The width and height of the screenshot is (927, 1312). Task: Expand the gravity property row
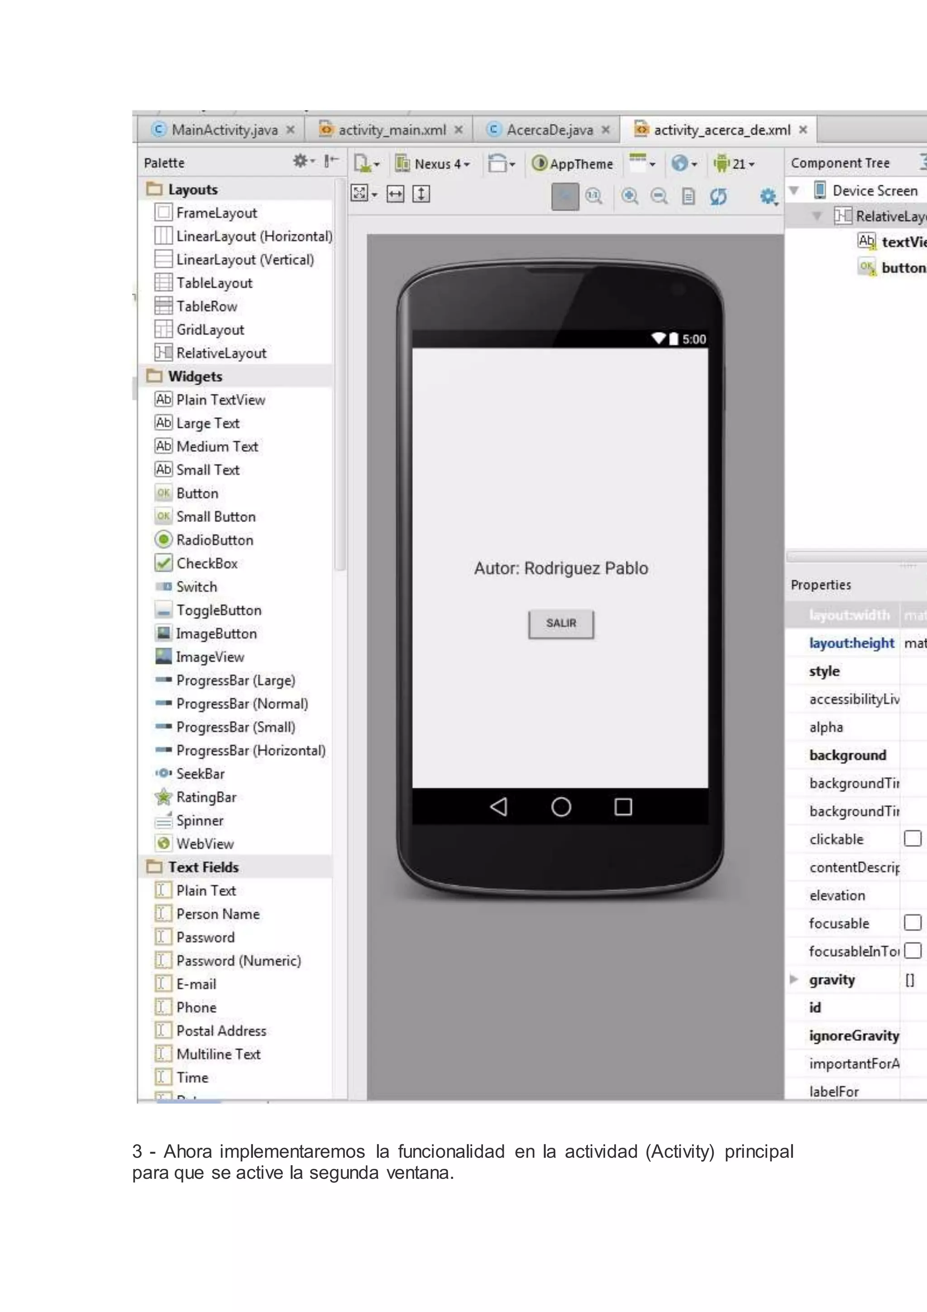[x=794, y=979]
